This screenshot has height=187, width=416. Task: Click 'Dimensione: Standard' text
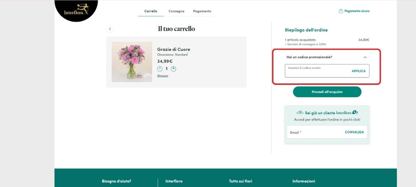pyautogui.click(x=173, y=55)
